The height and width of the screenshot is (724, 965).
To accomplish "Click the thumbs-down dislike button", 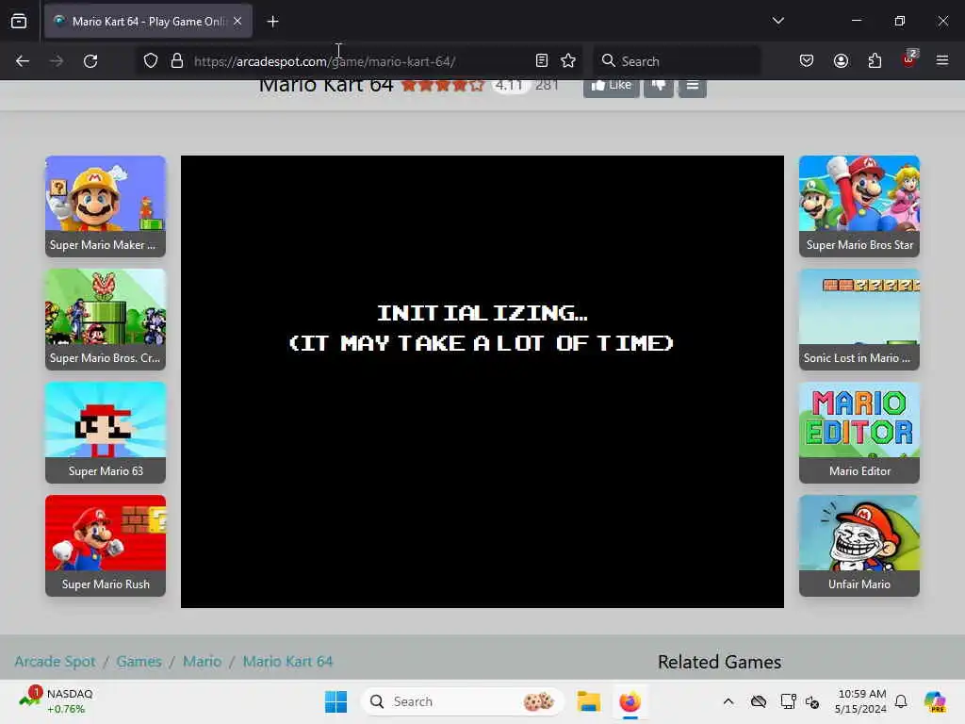I will click(x=659, y=86).
